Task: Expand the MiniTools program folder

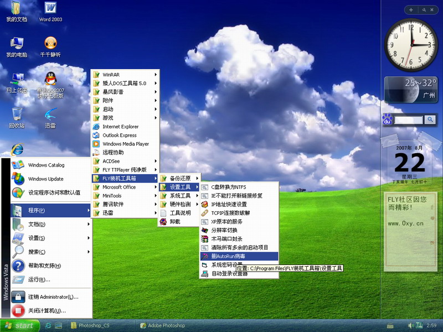Action: coord(125,196)
